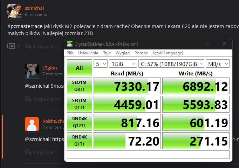
Task: Open RobinSchu default avatar
Action: 32,124
